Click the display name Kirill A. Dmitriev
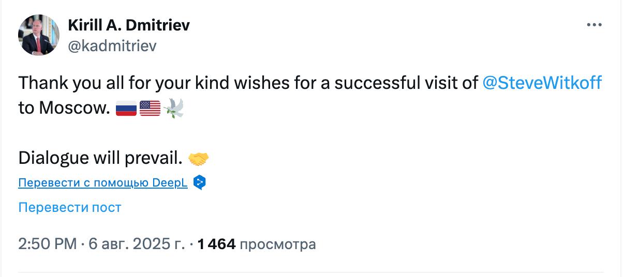 [129, 25]
